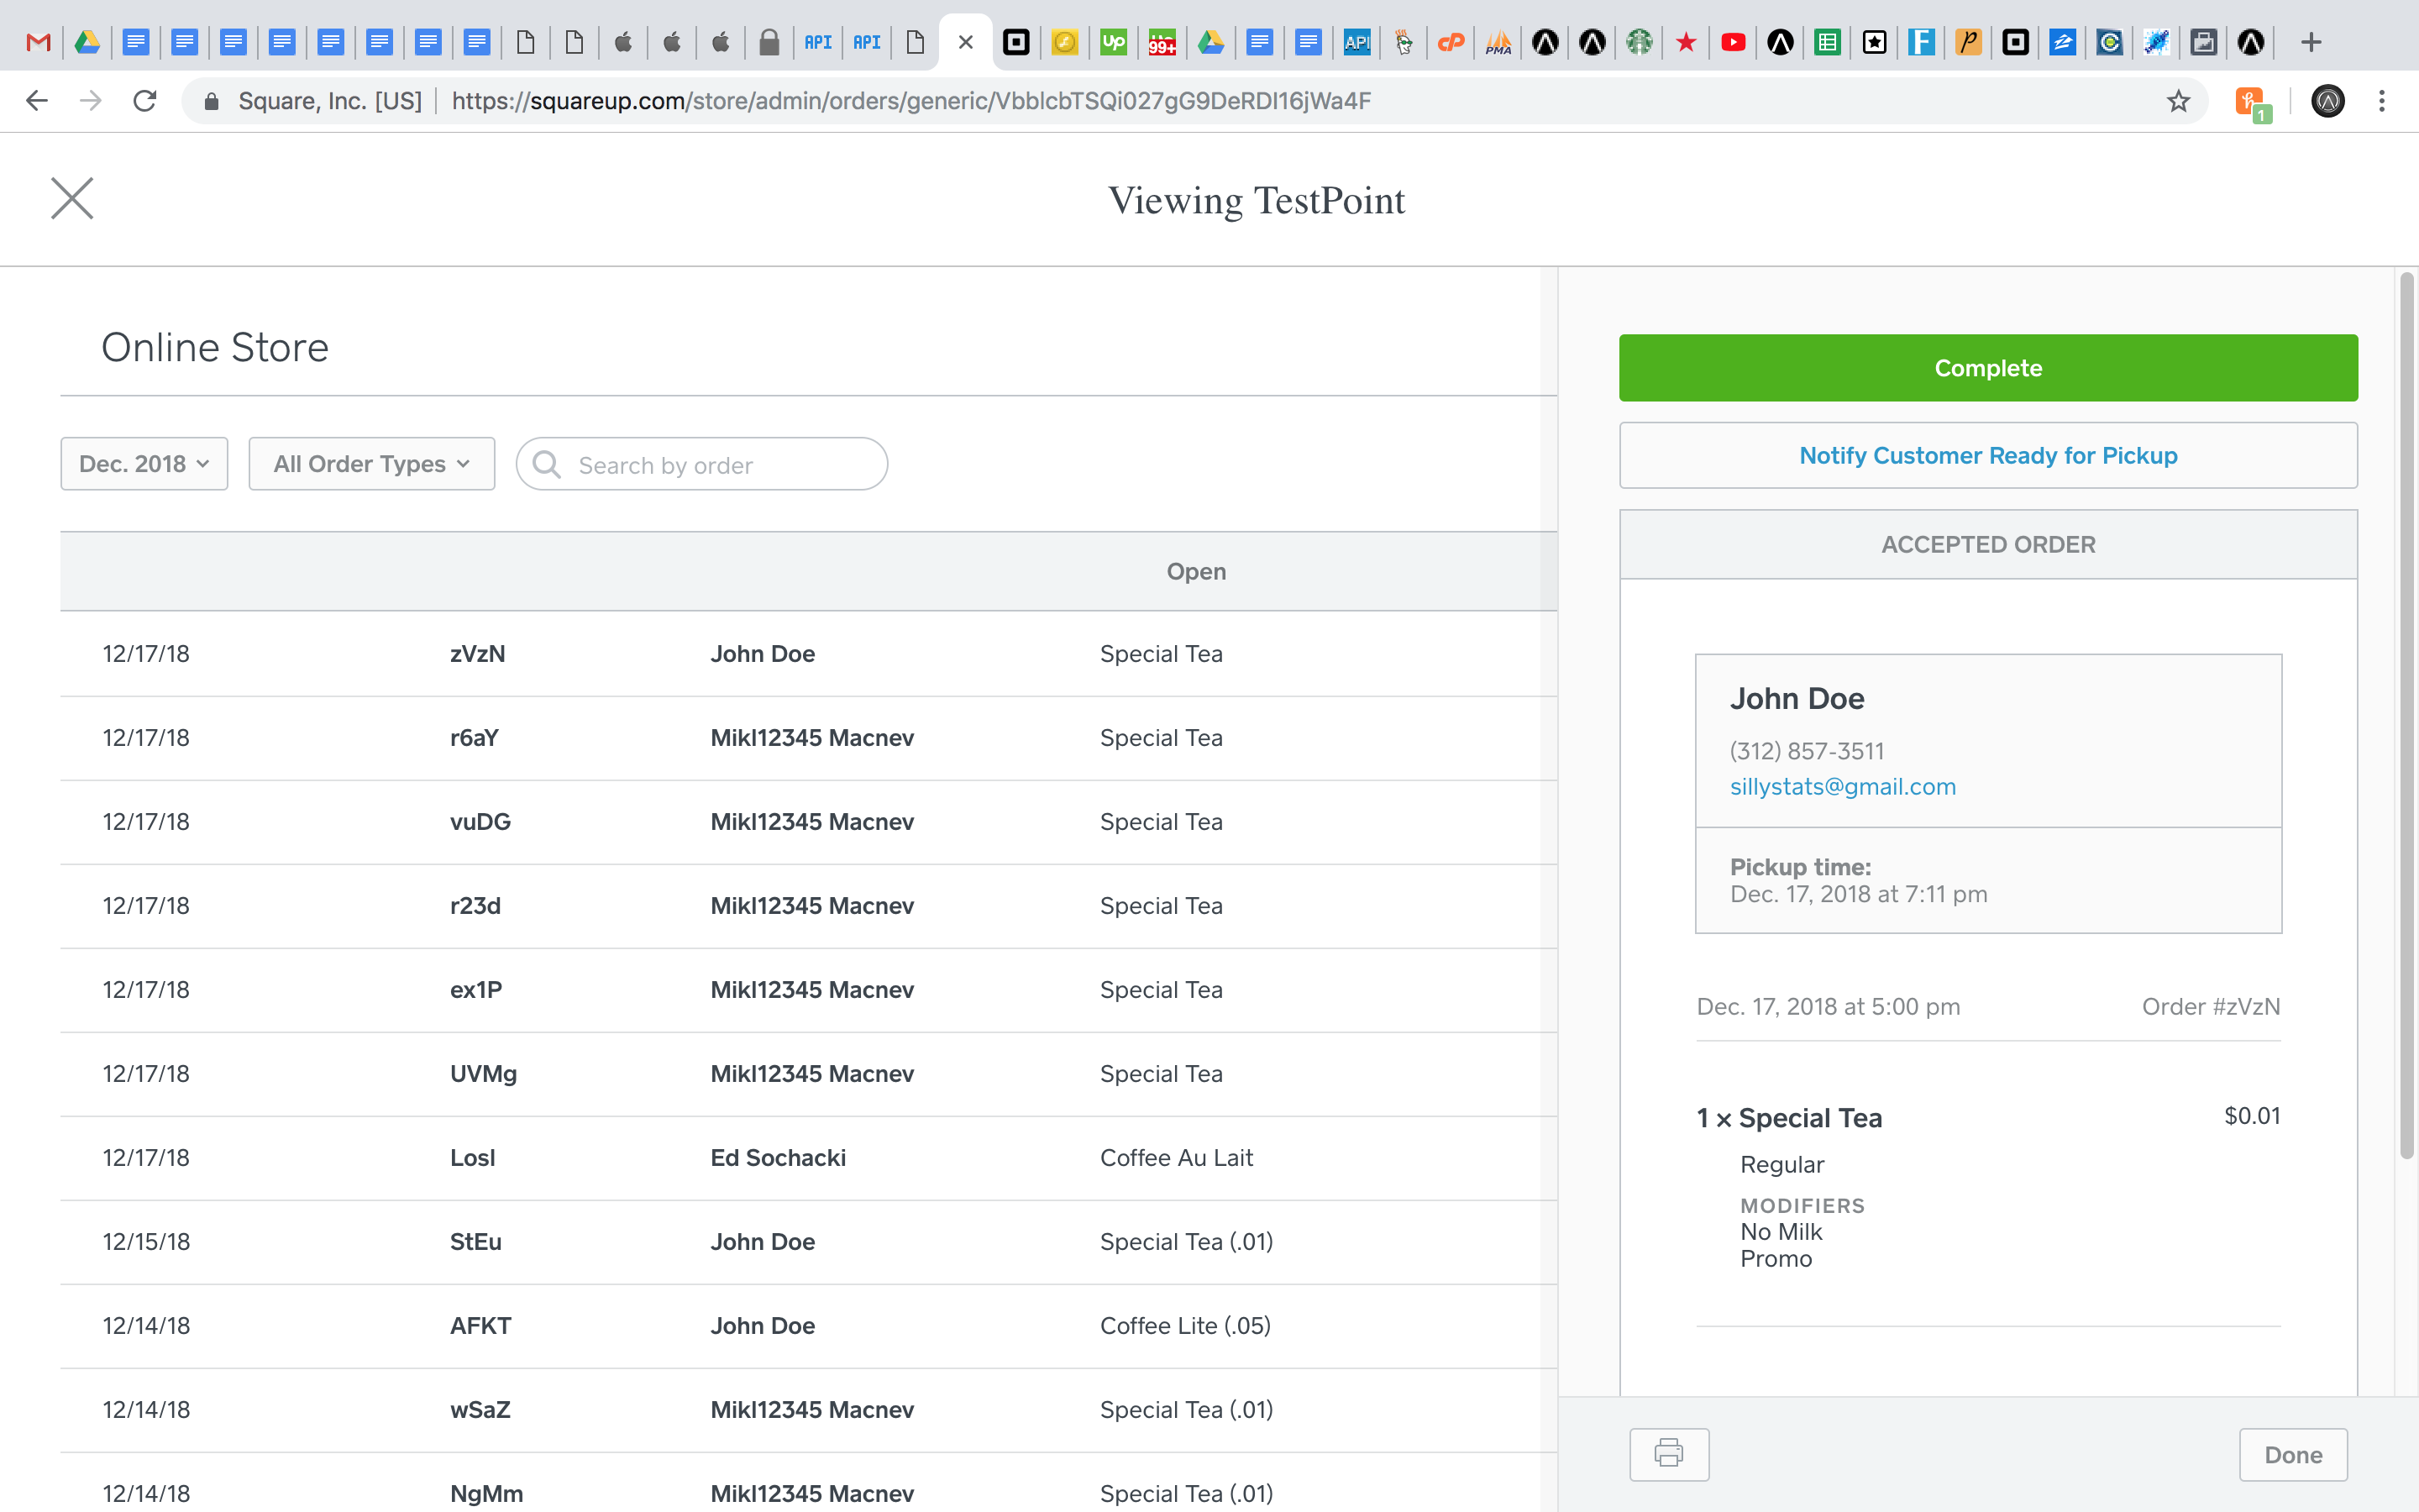Open a new browser tab

click(x=2310, y=42)
